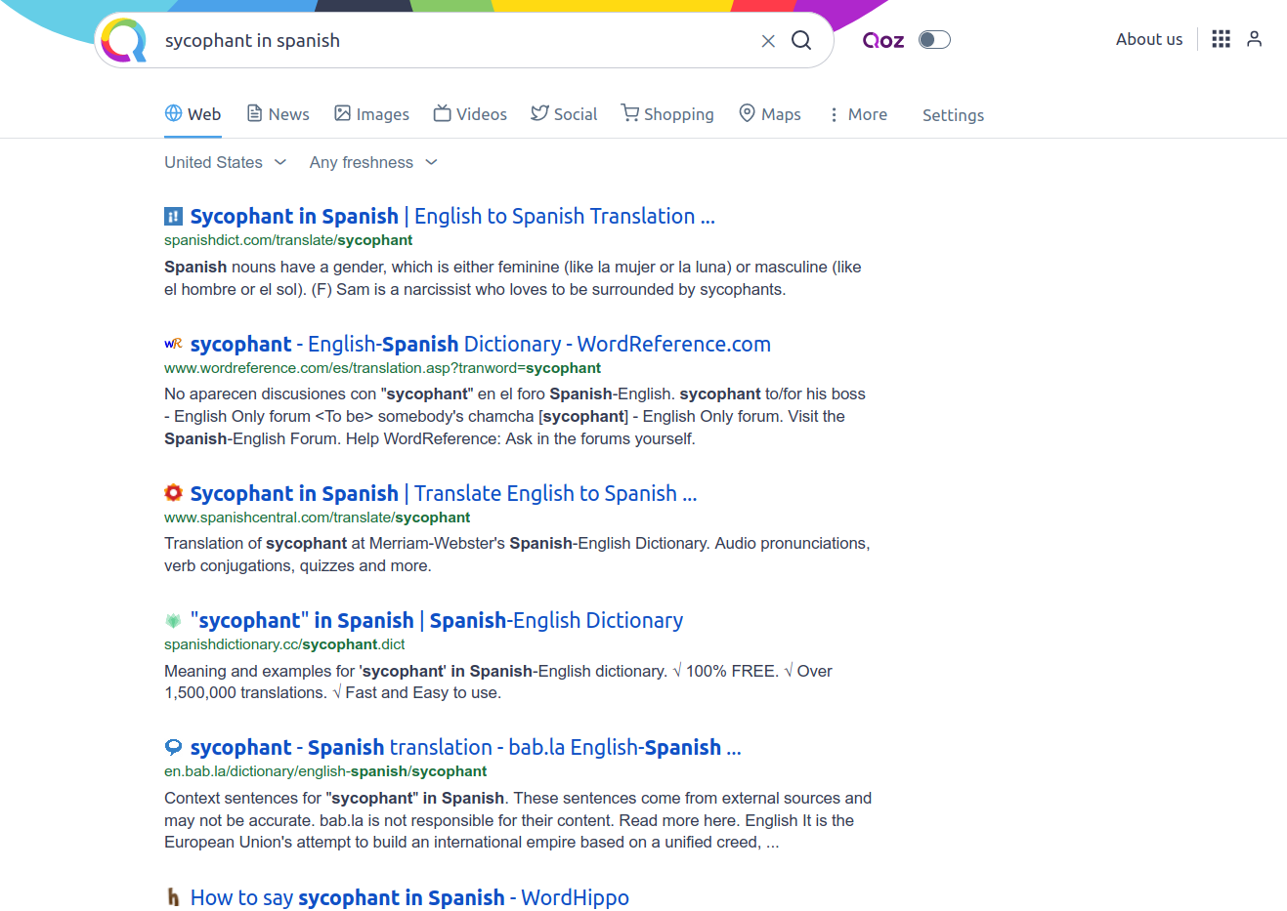Click the Shopping cart icon
Viewport: 1287px width, 911px height.
click(x=630, y=113)
